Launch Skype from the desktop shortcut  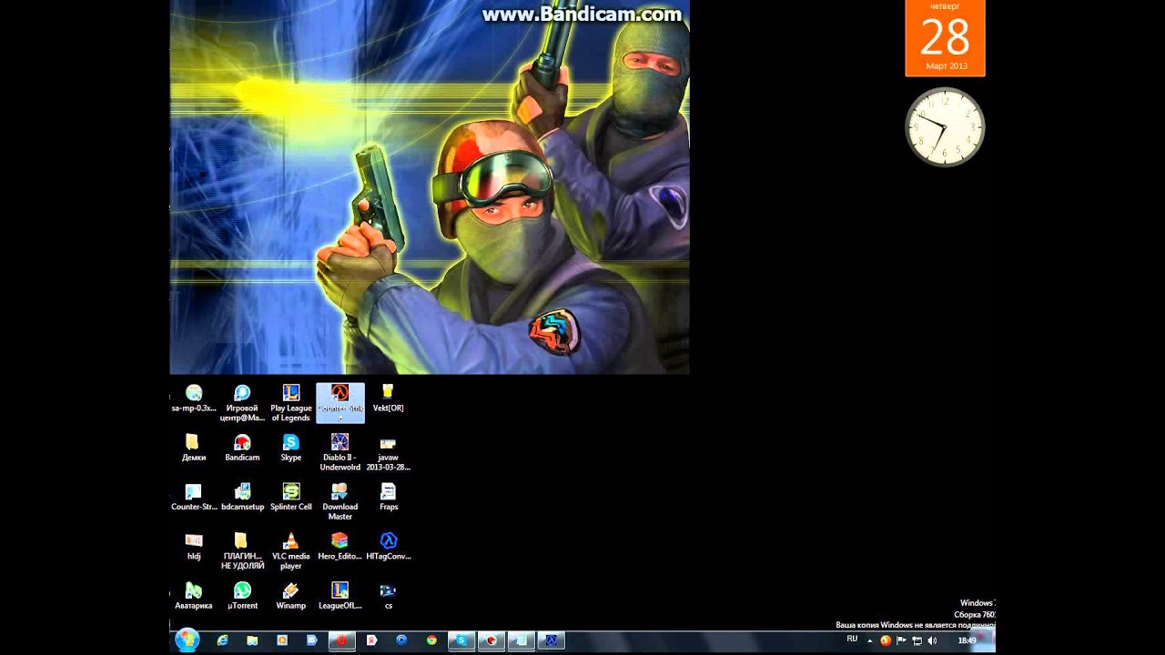[291, 448]
